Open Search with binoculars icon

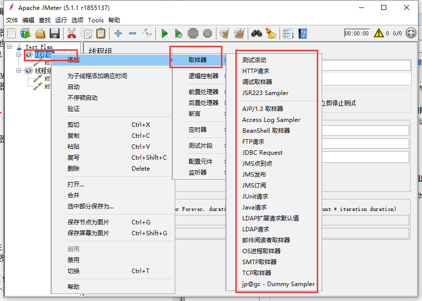tap(257, 33)
